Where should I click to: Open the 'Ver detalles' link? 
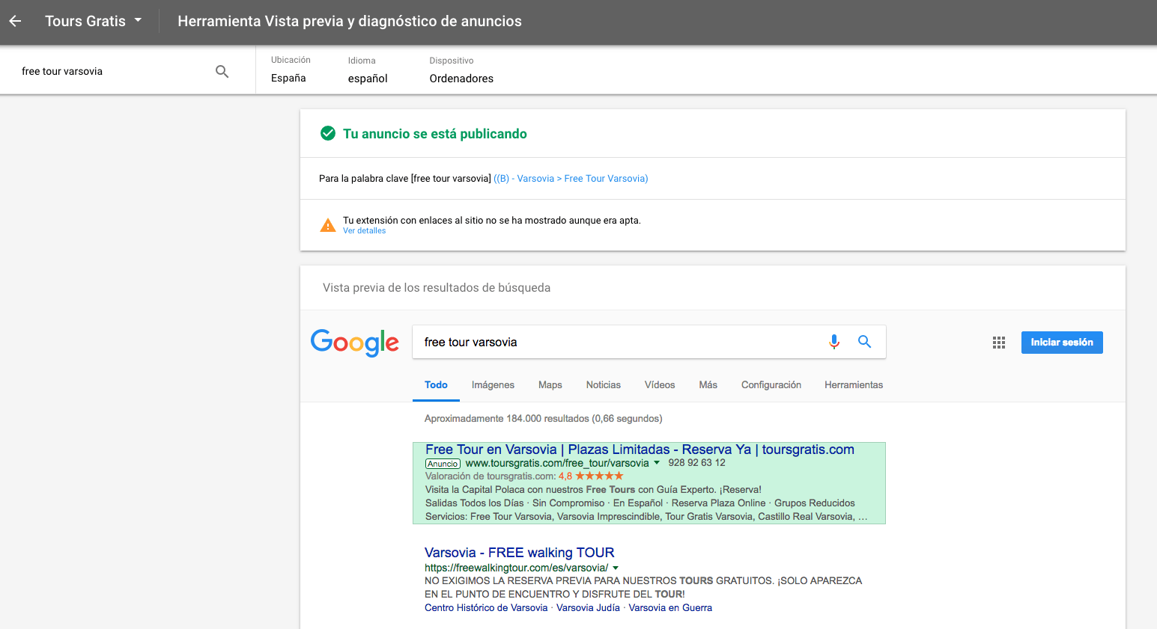[364, 231]
